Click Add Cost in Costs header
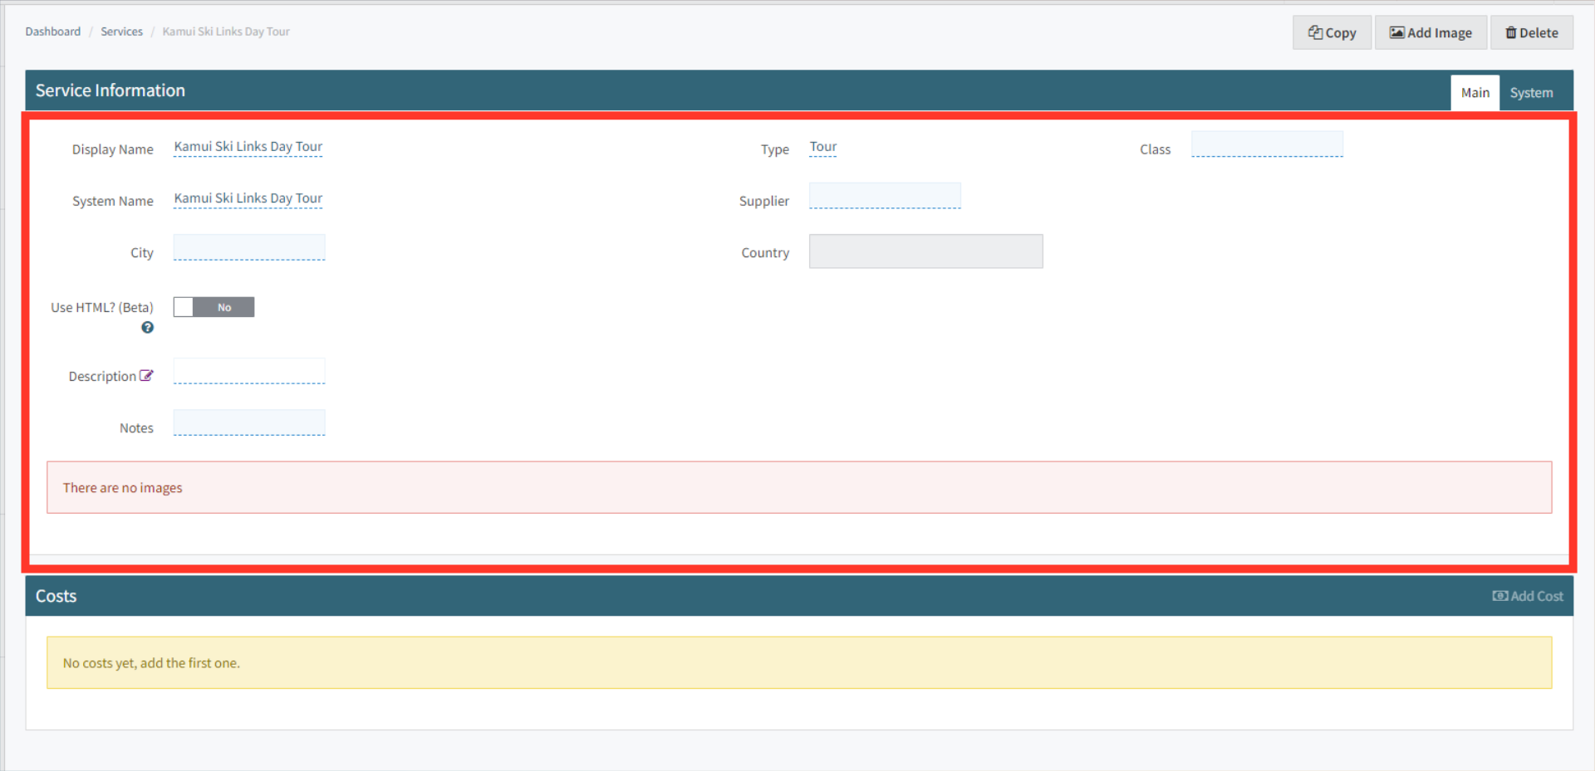This screenshot has width=1595, height=771. click(1527, 596)
